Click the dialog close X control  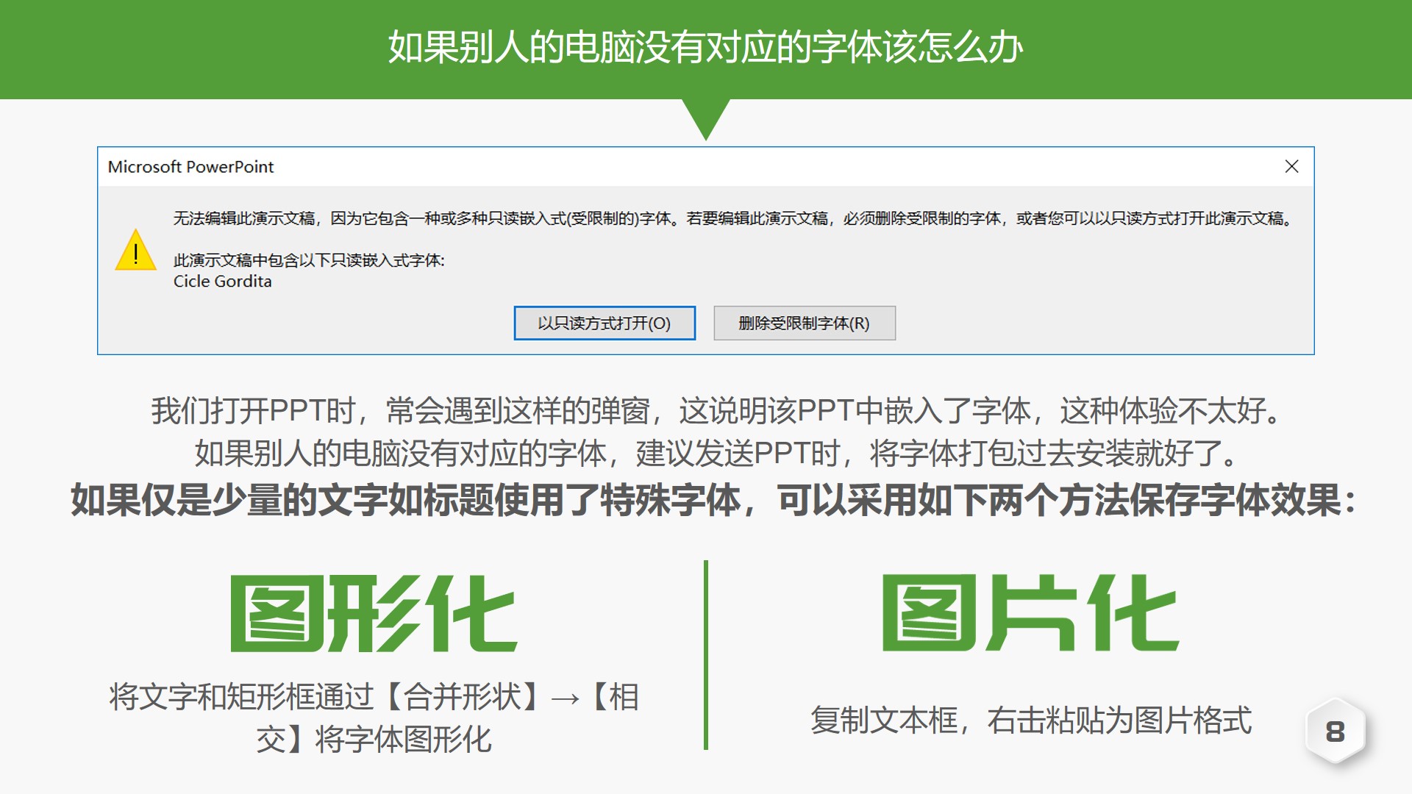[x=1293, y=168]
